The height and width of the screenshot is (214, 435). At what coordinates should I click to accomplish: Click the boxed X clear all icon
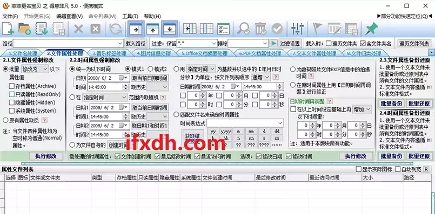pyautogui.click(x=95, y=29)
